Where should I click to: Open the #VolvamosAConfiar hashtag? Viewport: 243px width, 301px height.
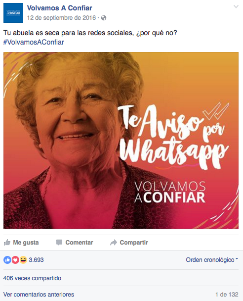[34, 42]
